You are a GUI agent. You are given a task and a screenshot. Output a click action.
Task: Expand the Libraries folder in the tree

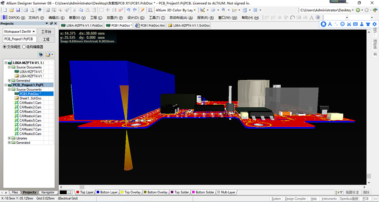click(x=9, y=138)
